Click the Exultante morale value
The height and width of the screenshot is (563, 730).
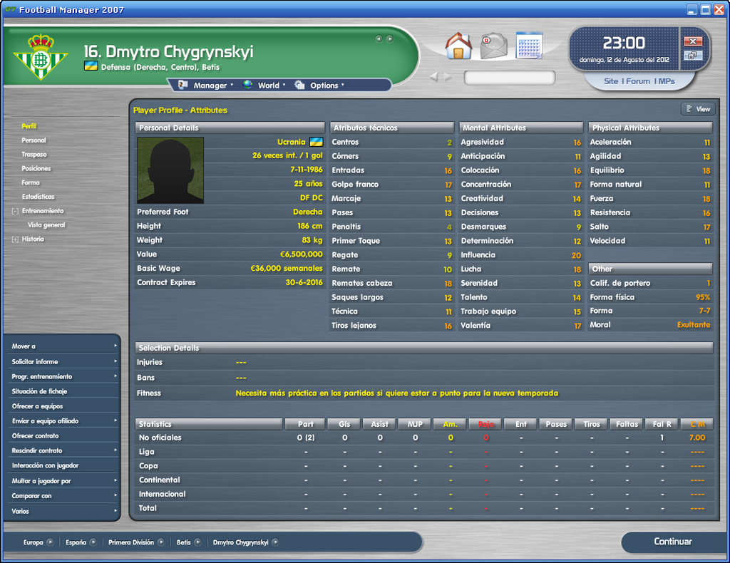point(694,325)
